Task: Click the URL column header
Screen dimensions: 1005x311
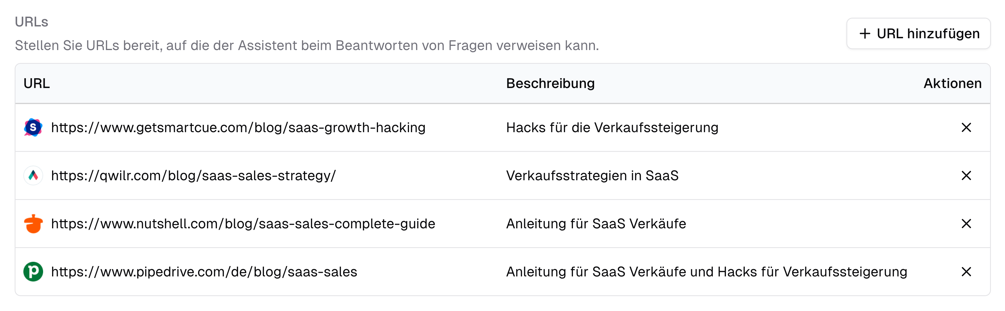Action: (37, 83)
